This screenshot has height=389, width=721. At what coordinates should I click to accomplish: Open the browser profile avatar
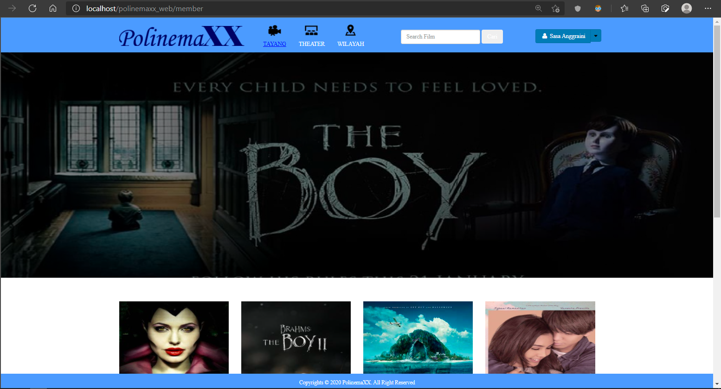[x=687, y=8]
